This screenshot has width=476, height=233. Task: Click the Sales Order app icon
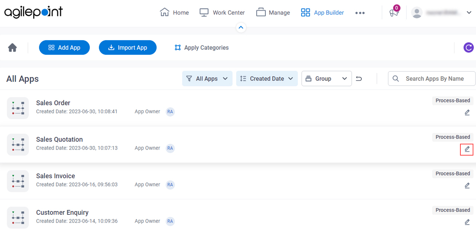18,108
